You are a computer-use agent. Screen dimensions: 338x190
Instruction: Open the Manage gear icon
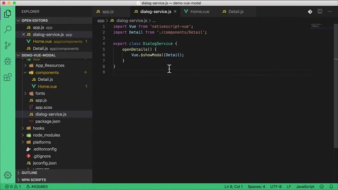pyautogui.click(x=7, y=175)
